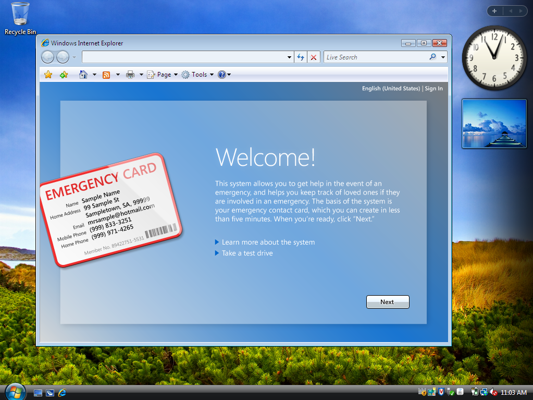Expand the Feeds button dropdown arrow
Image resolution: width=533 pixels, height=400 pixels.
(118, 75)
